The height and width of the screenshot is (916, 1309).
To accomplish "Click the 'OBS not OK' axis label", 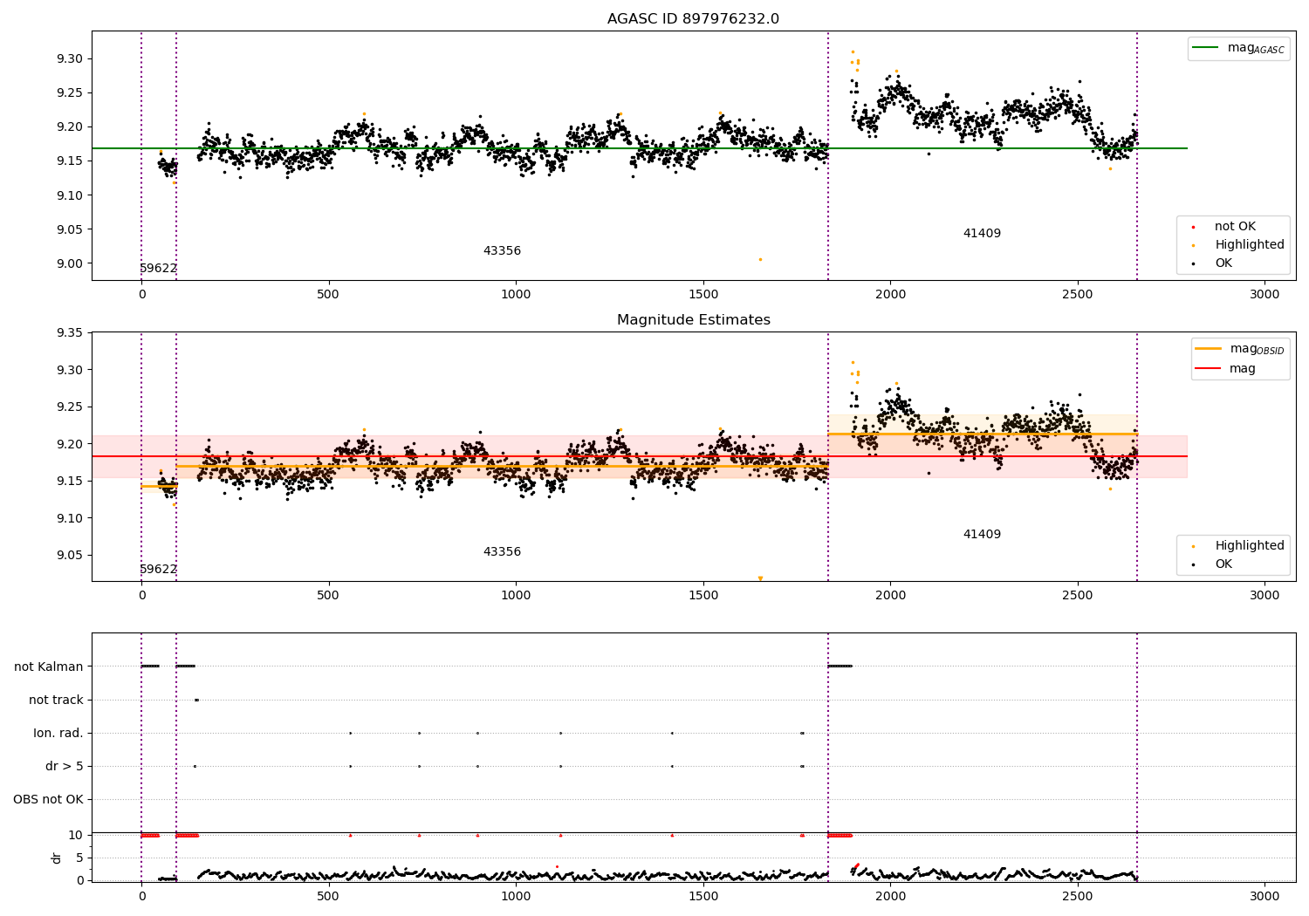I will coord(48,800).
